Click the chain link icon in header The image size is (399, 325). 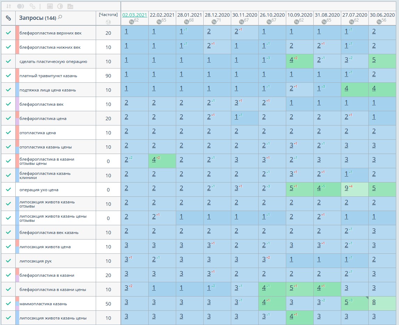point(8,18)
